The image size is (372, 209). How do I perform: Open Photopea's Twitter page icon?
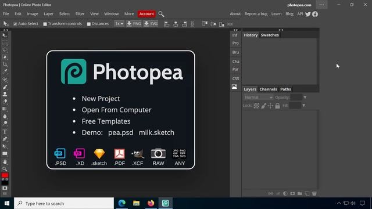pos(308,14)
